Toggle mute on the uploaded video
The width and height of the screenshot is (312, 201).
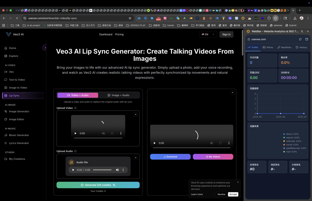click(x=103, y=133)
